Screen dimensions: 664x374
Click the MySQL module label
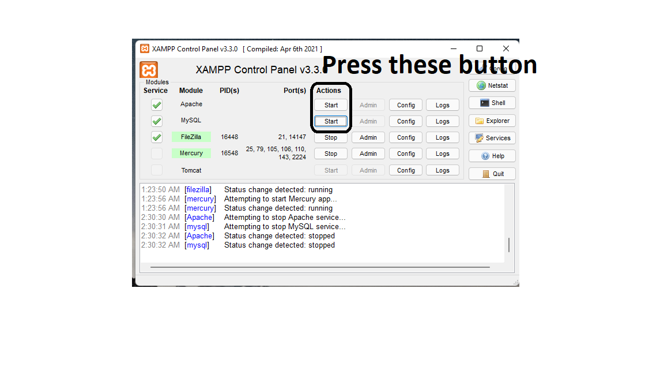pyautogui.click(x=191, y=120)
